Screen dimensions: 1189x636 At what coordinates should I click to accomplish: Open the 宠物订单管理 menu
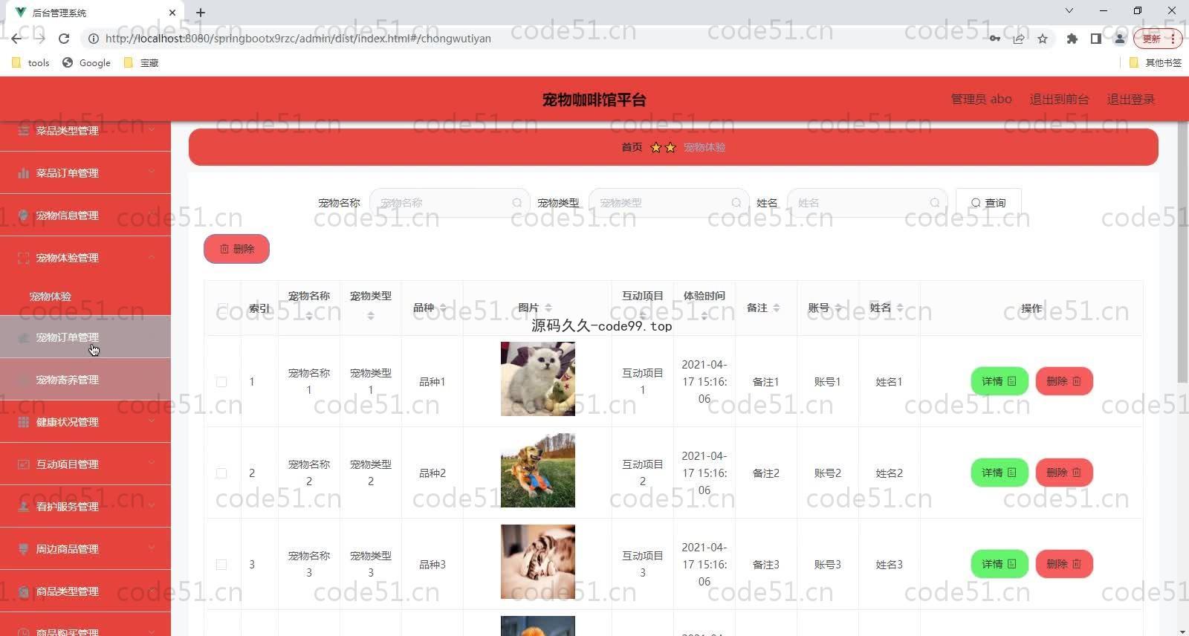(85, 337)
